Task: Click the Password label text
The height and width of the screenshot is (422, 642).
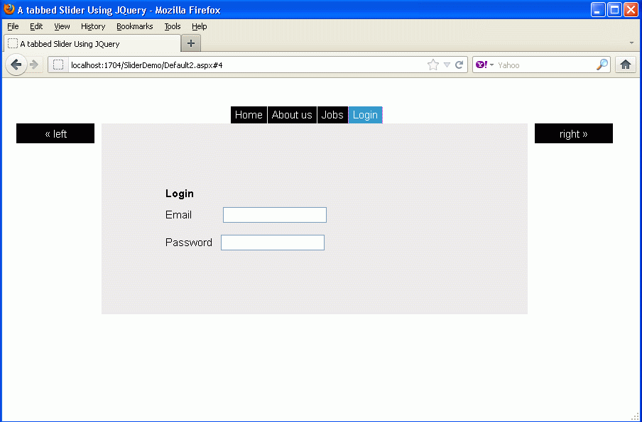Action: point(189,243)
